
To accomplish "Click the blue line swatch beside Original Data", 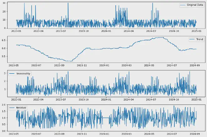I will point(183,5).
